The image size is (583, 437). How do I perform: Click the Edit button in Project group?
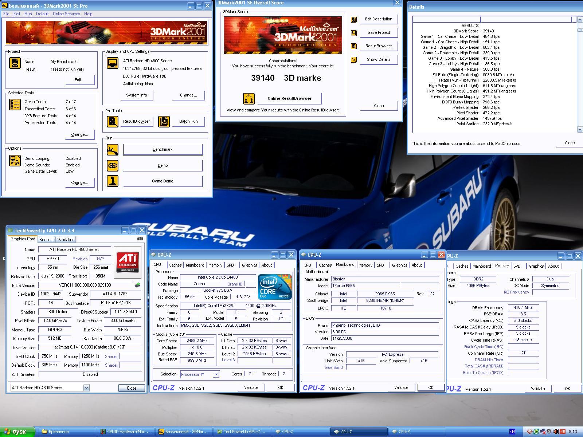79,80
